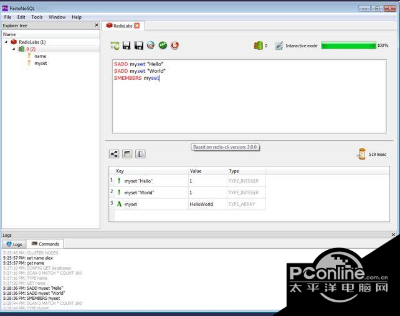Click the database icon showing 0
The width and height of the screenshot is (400, 316).
click(258, 45)
